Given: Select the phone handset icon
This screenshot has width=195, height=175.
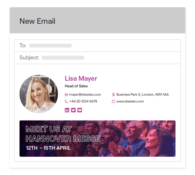Looking at the screenshot, I should point(66,101).
